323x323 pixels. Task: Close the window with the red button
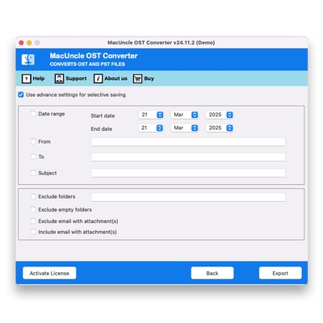tap(22, 43)
